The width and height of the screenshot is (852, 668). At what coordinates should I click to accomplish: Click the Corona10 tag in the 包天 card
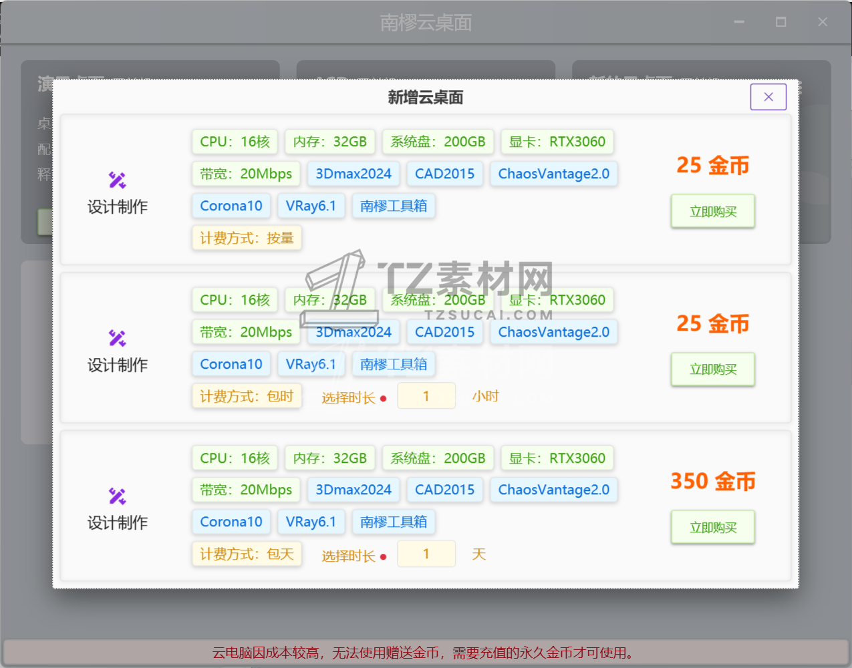(231, 522)
